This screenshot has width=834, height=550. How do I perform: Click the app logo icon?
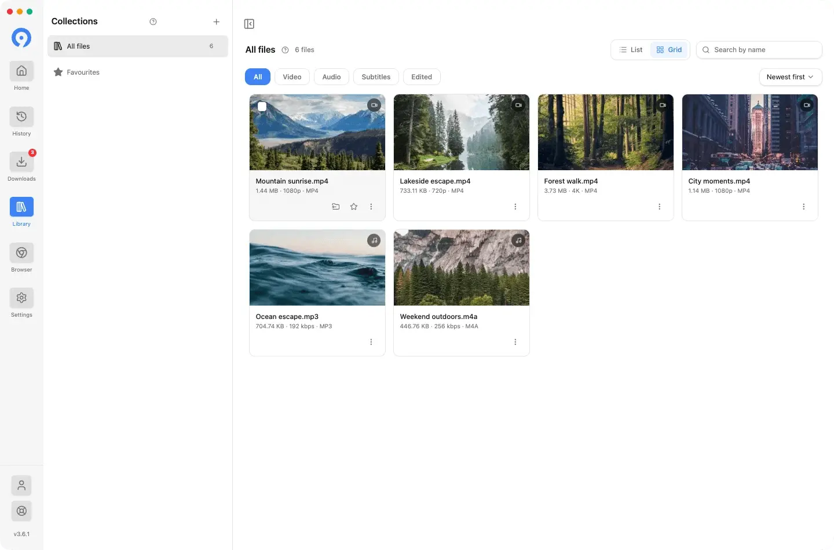point(21,38)
